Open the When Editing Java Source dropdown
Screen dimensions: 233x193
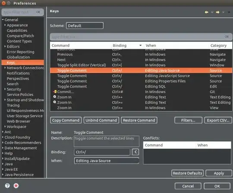[x=107, y=161]
